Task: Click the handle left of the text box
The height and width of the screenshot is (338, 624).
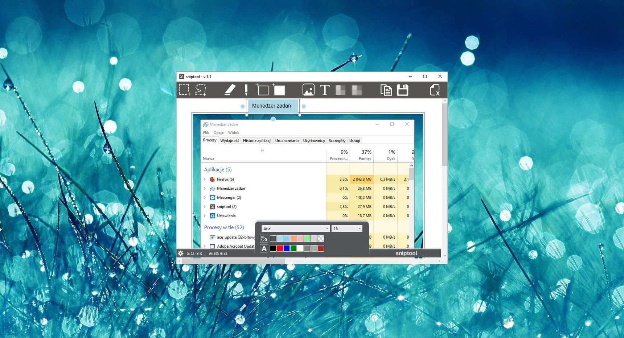Action: coord(243,106)
